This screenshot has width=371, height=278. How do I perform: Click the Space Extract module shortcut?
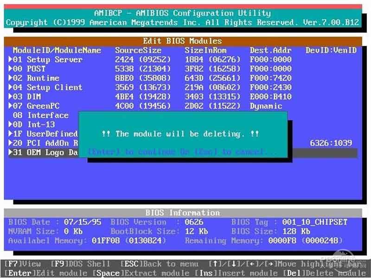(141, 273)
